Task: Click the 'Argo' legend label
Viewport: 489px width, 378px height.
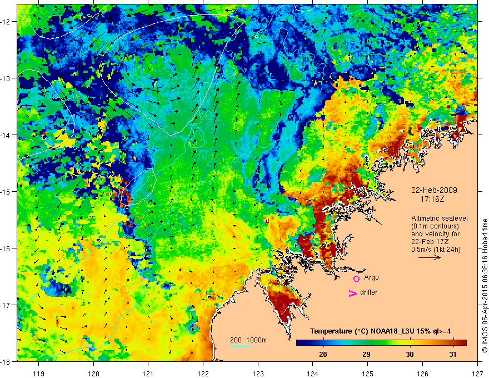Action: [x=371, y=277]
